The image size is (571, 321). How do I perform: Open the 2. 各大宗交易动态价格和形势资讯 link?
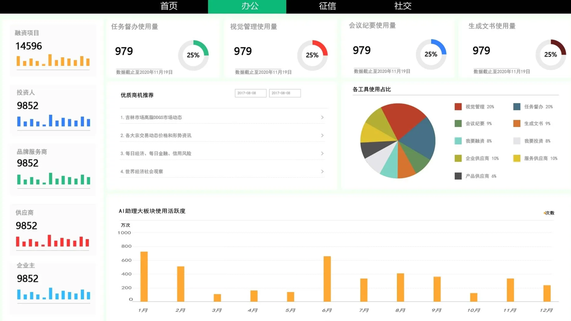156,135
